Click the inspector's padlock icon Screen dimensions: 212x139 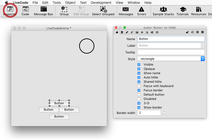(187, 32)
